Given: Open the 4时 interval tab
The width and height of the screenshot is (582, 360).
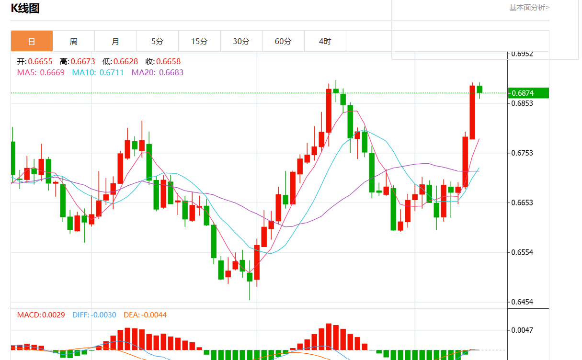Looking at the screenshot, I should click(x=325, y=41).
